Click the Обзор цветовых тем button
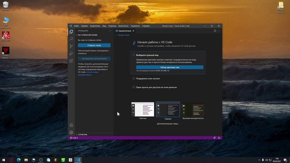Image resolution: width=290 pixels, height=163 pixels. (x=169, y=67)
